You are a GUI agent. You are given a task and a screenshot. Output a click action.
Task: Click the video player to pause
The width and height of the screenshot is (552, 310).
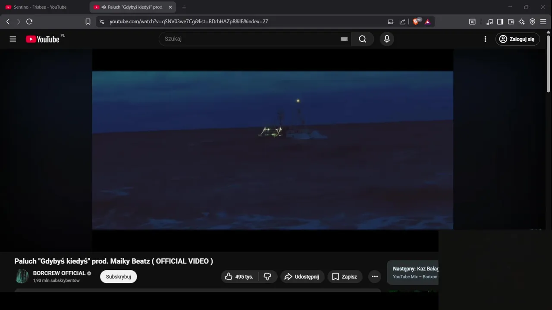point(273,150)
